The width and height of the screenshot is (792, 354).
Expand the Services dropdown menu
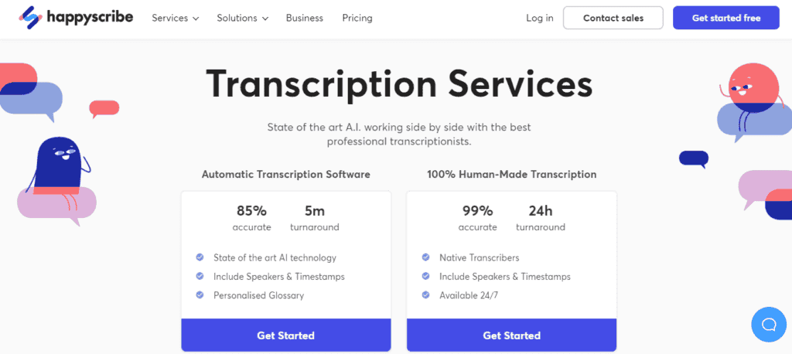(175, 18)
